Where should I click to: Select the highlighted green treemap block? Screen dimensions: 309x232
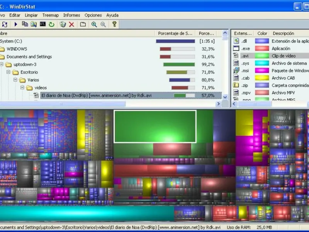[155, 126]
